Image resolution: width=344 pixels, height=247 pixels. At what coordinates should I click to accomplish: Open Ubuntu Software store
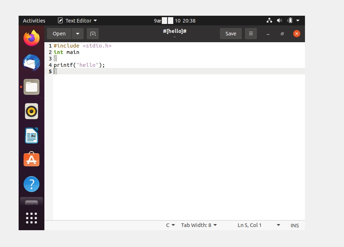32,160
